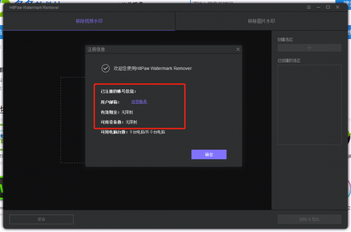Close the 注册信息 dialog
The image size is (351, 232).
click(238, 50)
